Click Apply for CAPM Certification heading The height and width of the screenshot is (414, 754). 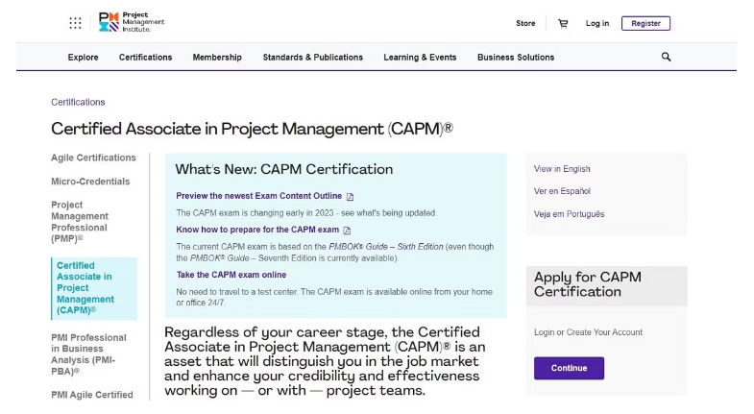(x=588, y=284)
